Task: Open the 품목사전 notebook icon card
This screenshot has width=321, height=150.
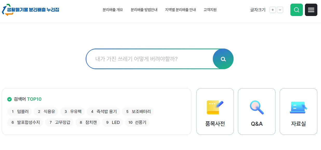Action: [215, 112]
